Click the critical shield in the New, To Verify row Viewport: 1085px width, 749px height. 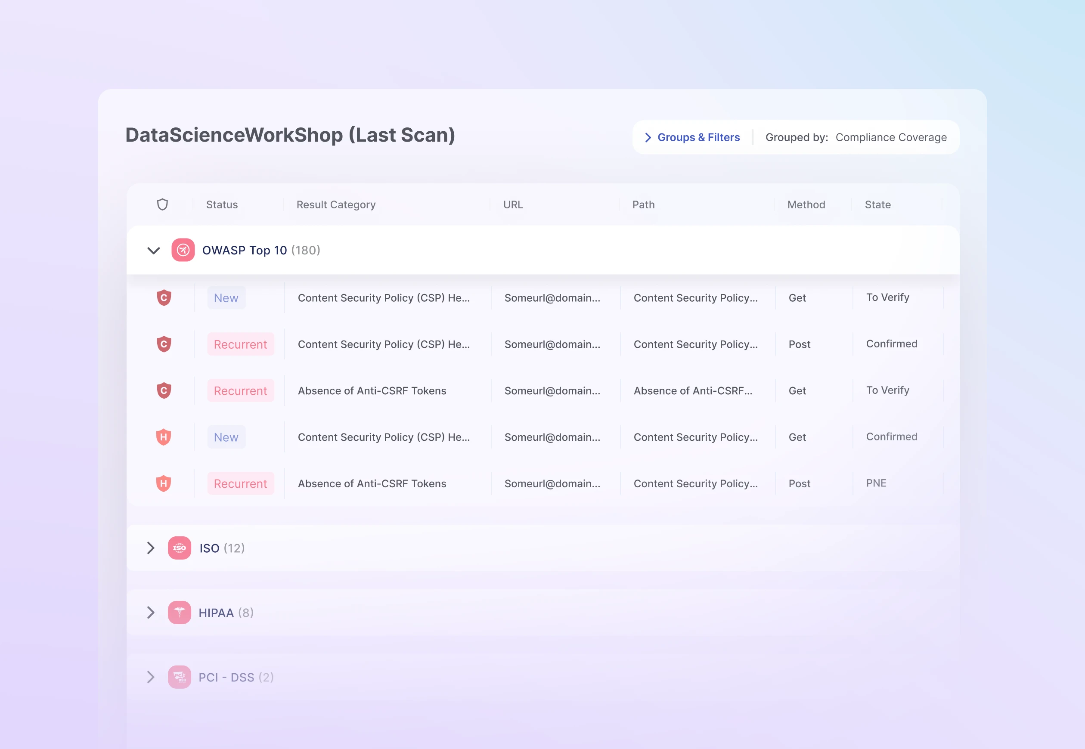[x=164, y=297]
